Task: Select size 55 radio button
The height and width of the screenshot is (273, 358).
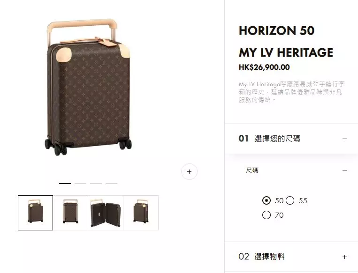Action: coord(290,200)
